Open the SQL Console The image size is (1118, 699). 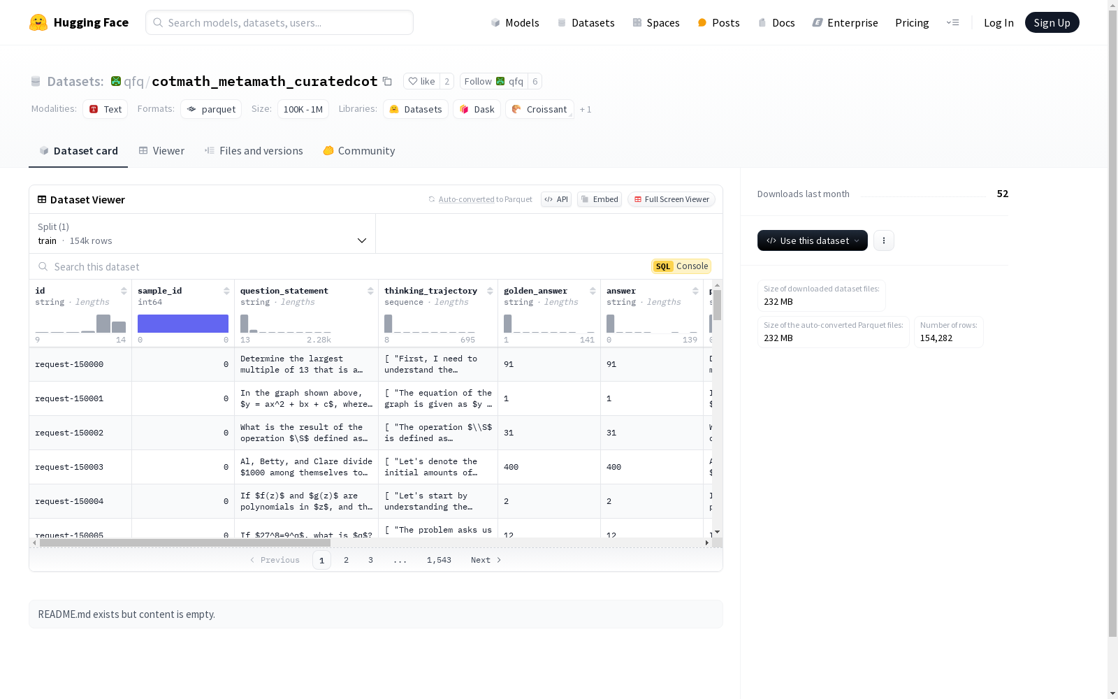681,266
